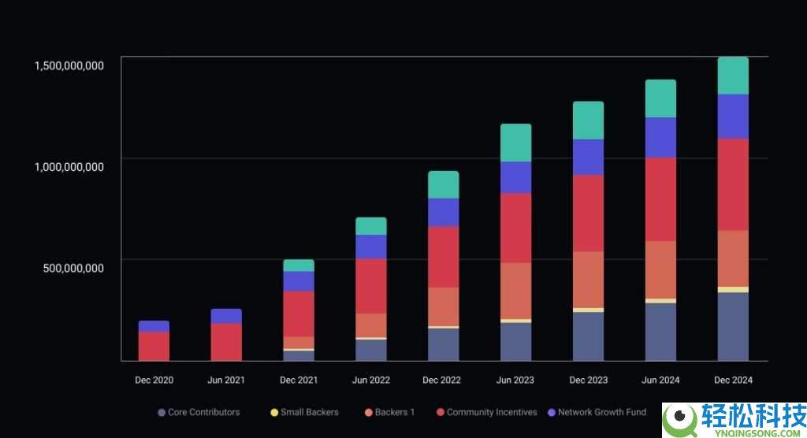Click the Jun 2022 x-axis label

pyautogui.click(x=370, y=380)
